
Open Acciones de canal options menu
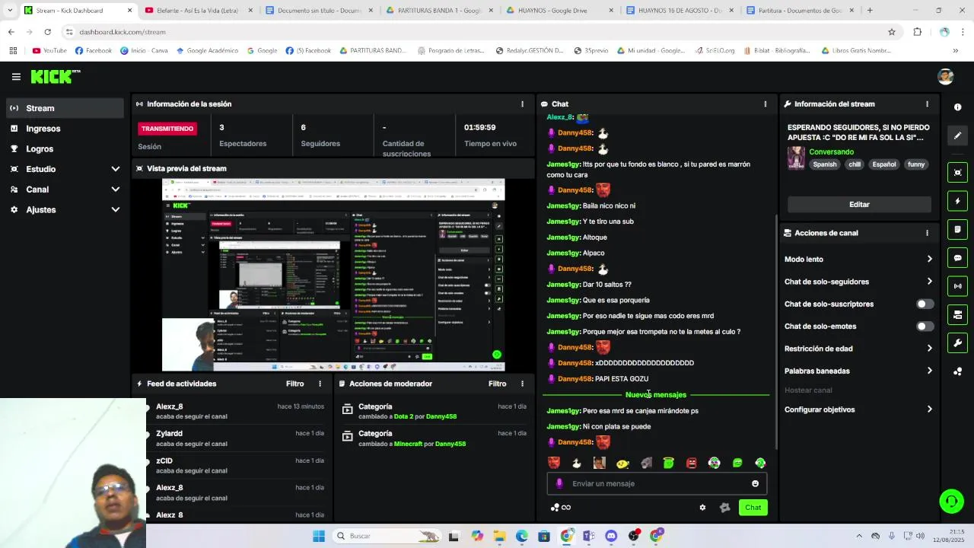[927, 233]
